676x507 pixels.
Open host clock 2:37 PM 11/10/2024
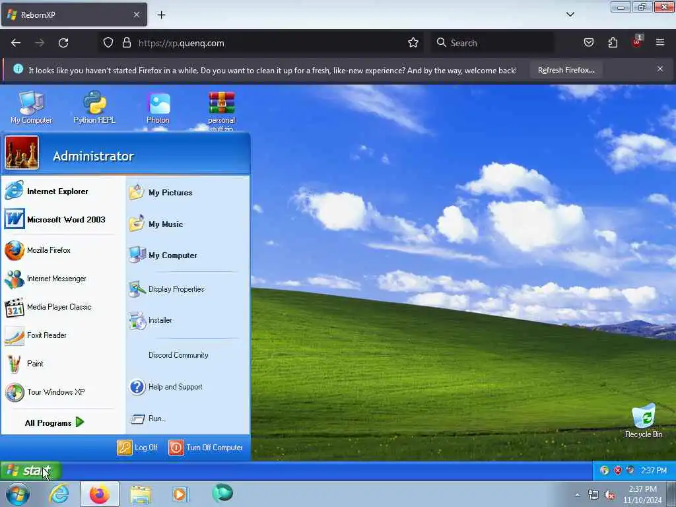[x=642, y=494]
